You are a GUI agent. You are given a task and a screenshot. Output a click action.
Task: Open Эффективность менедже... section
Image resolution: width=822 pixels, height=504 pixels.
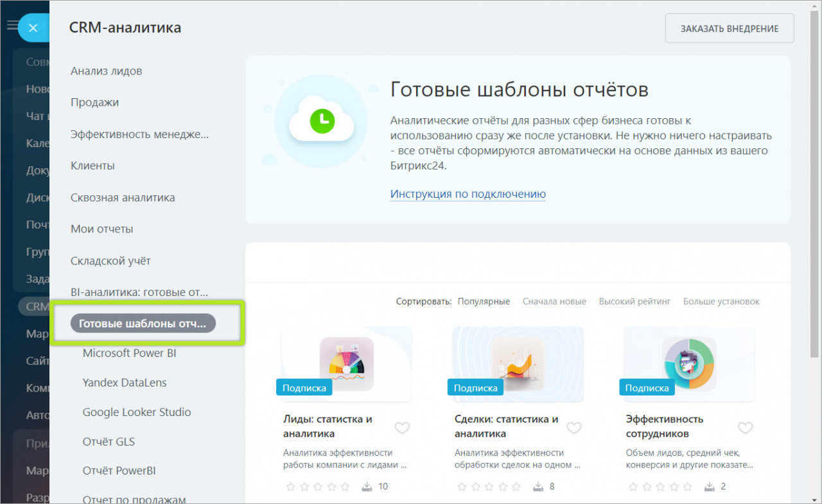click(140, 134)
